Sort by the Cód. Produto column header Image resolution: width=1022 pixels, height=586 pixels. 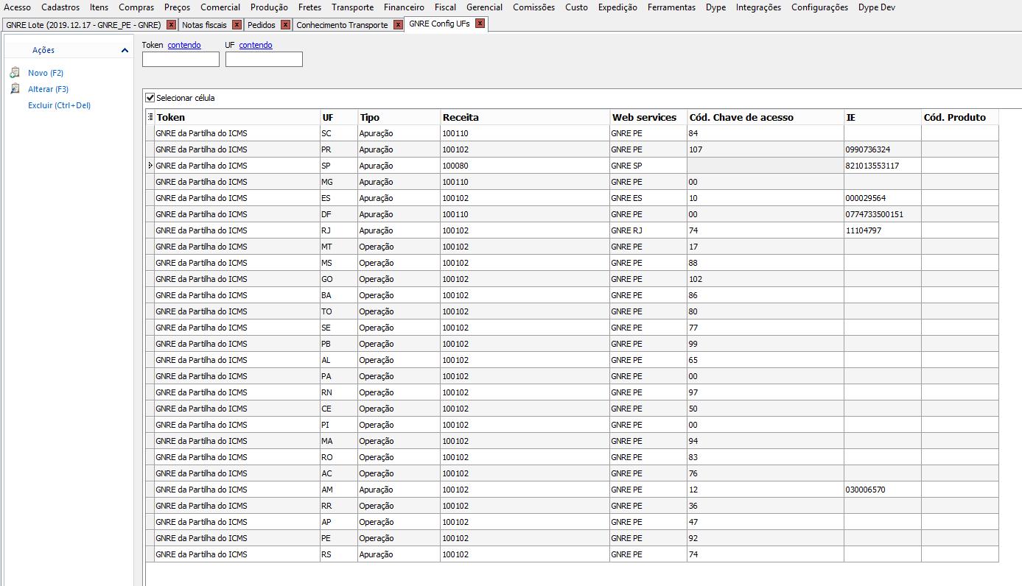(960, 117)
